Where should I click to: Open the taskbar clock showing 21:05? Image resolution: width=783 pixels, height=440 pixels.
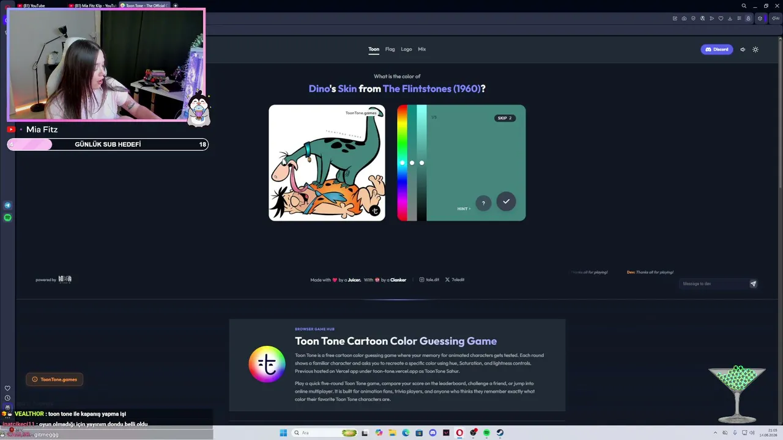pos(768,433)
